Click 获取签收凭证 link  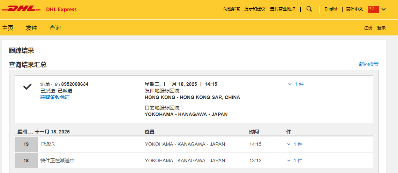[55, 97]
